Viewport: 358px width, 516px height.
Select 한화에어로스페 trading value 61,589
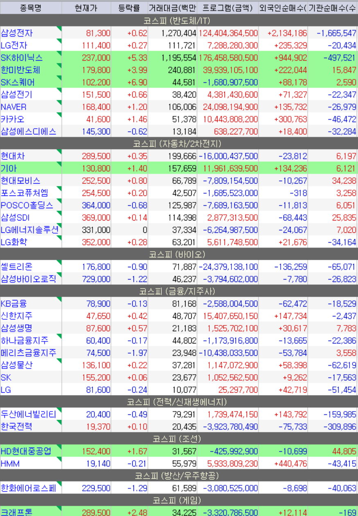click(184, 488)
